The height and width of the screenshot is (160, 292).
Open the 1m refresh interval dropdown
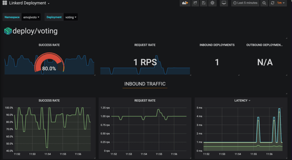click(x=281, y=3)
